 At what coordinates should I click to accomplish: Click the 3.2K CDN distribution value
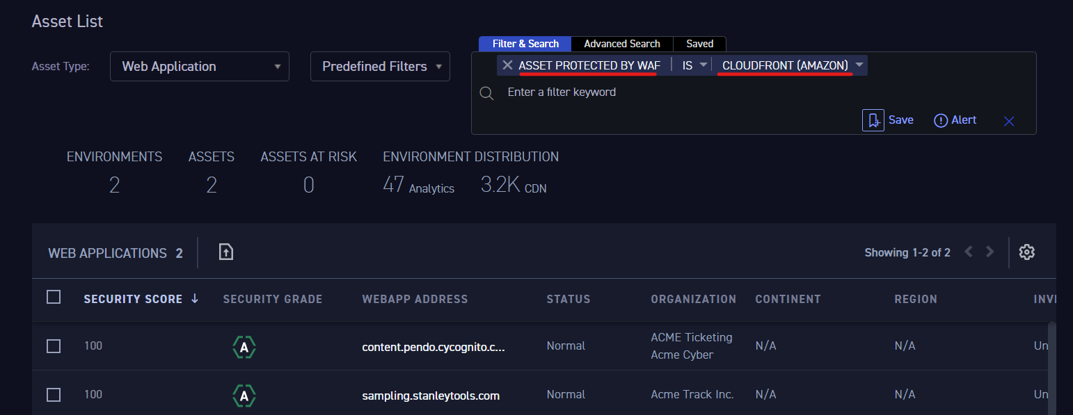[x=514, y=185]
